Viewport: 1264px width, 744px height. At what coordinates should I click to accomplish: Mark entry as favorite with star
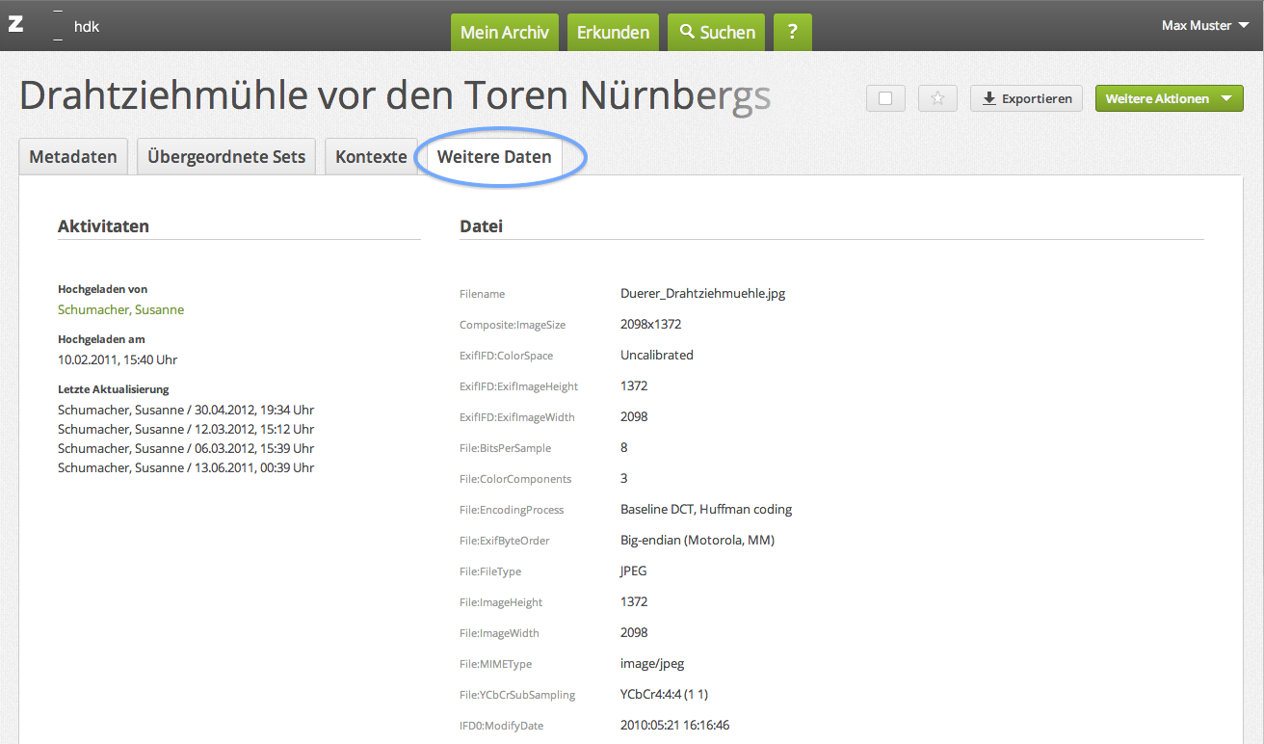(937, 98)
